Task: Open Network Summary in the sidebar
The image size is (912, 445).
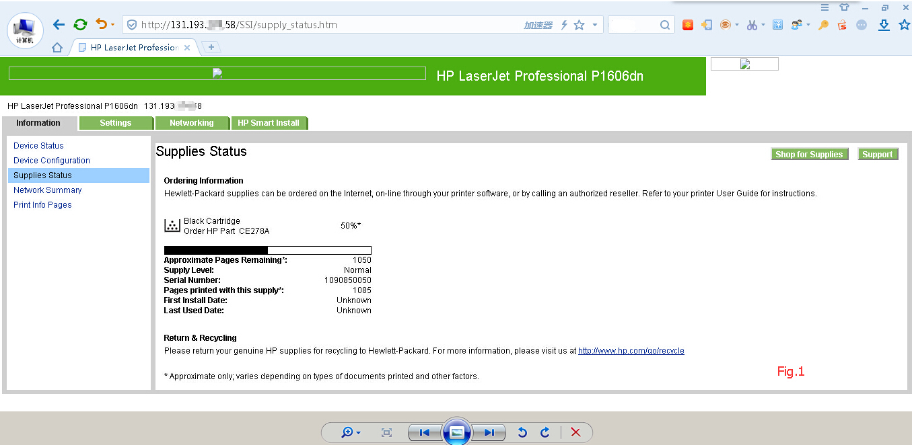Action: coord(48,190)
